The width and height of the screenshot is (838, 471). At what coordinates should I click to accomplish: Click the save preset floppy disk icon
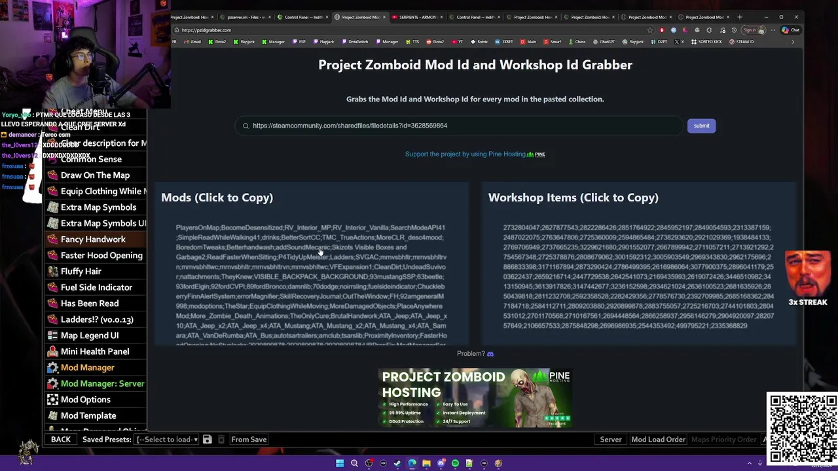click(x=207, y=440)
